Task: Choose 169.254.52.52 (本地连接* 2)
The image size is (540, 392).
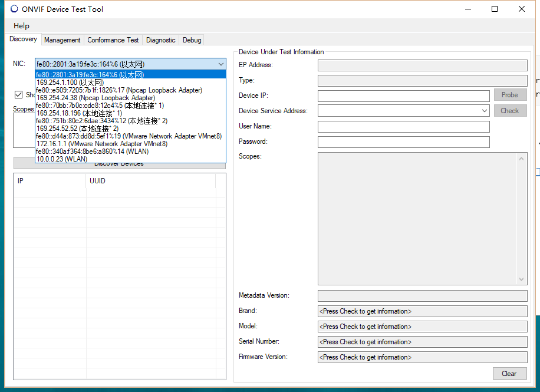Action: click(131, 129)
